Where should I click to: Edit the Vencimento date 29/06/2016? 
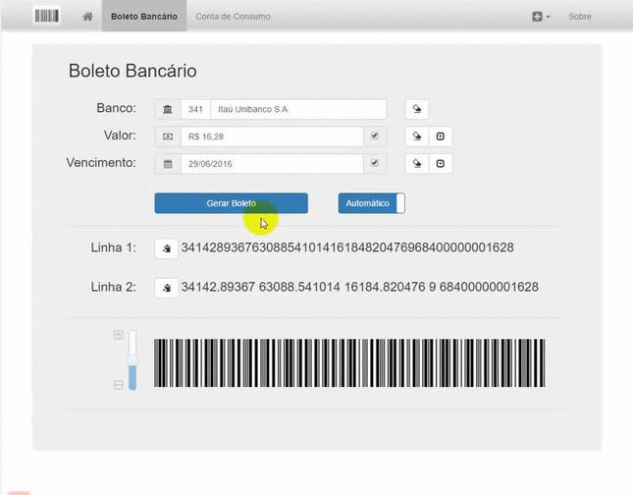pos(272,164)
